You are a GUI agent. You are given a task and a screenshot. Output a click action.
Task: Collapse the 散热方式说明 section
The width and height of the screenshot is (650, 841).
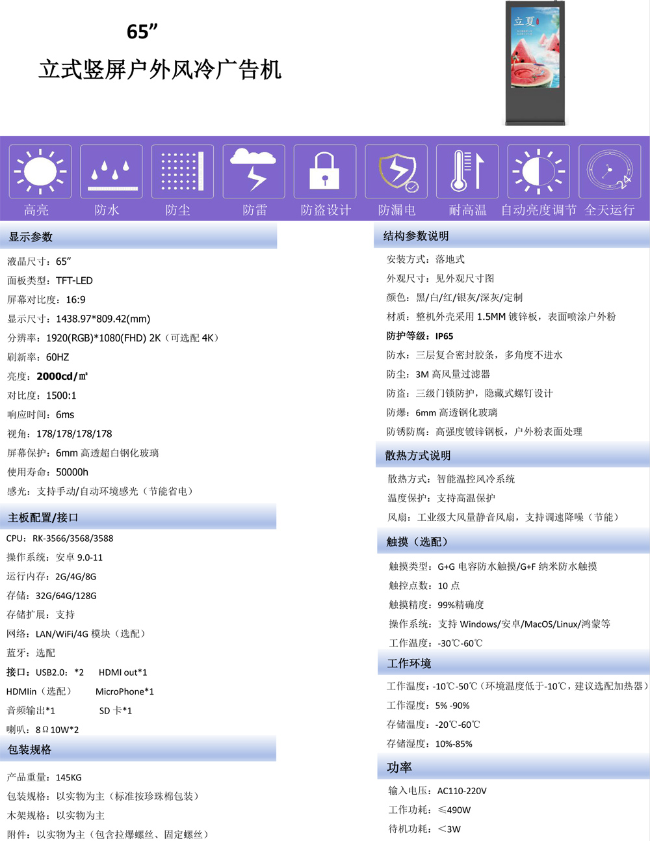pyautogui.click(x=414, y=455)
